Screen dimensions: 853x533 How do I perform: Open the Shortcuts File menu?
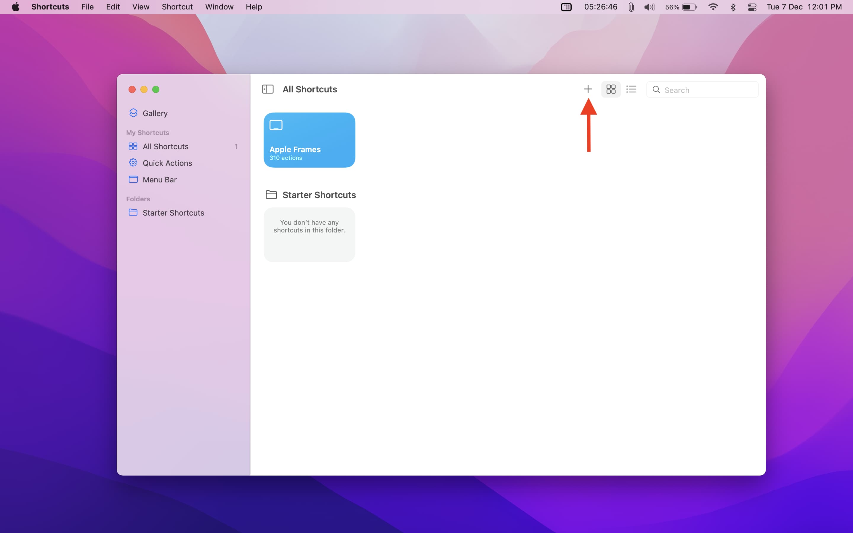click(x=86, y=7)
